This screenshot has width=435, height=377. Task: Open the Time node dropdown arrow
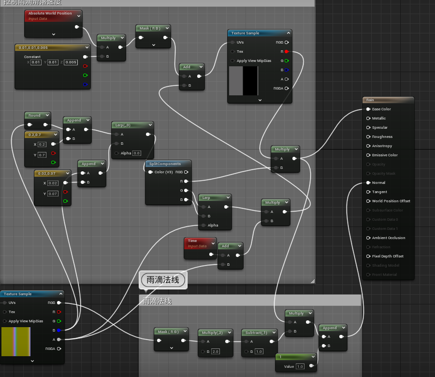pos(213,243)
